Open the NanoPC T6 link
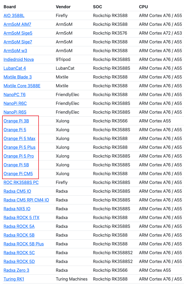184x284 pixels. pos(14,94)
